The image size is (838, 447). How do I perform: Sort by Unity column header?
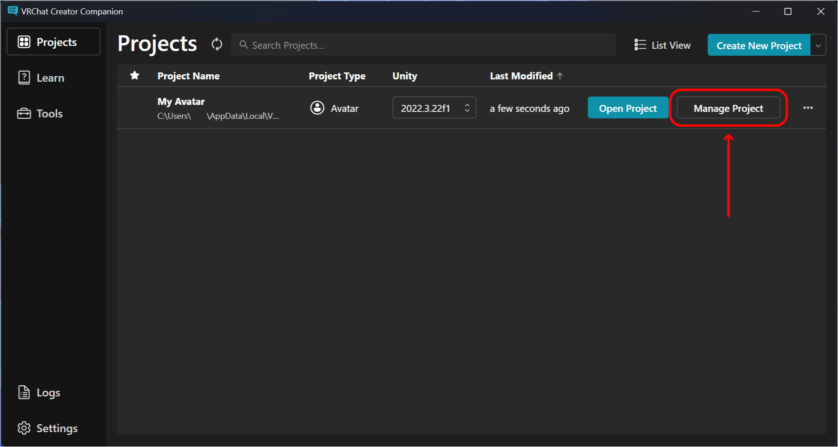[x=405, y=76]
